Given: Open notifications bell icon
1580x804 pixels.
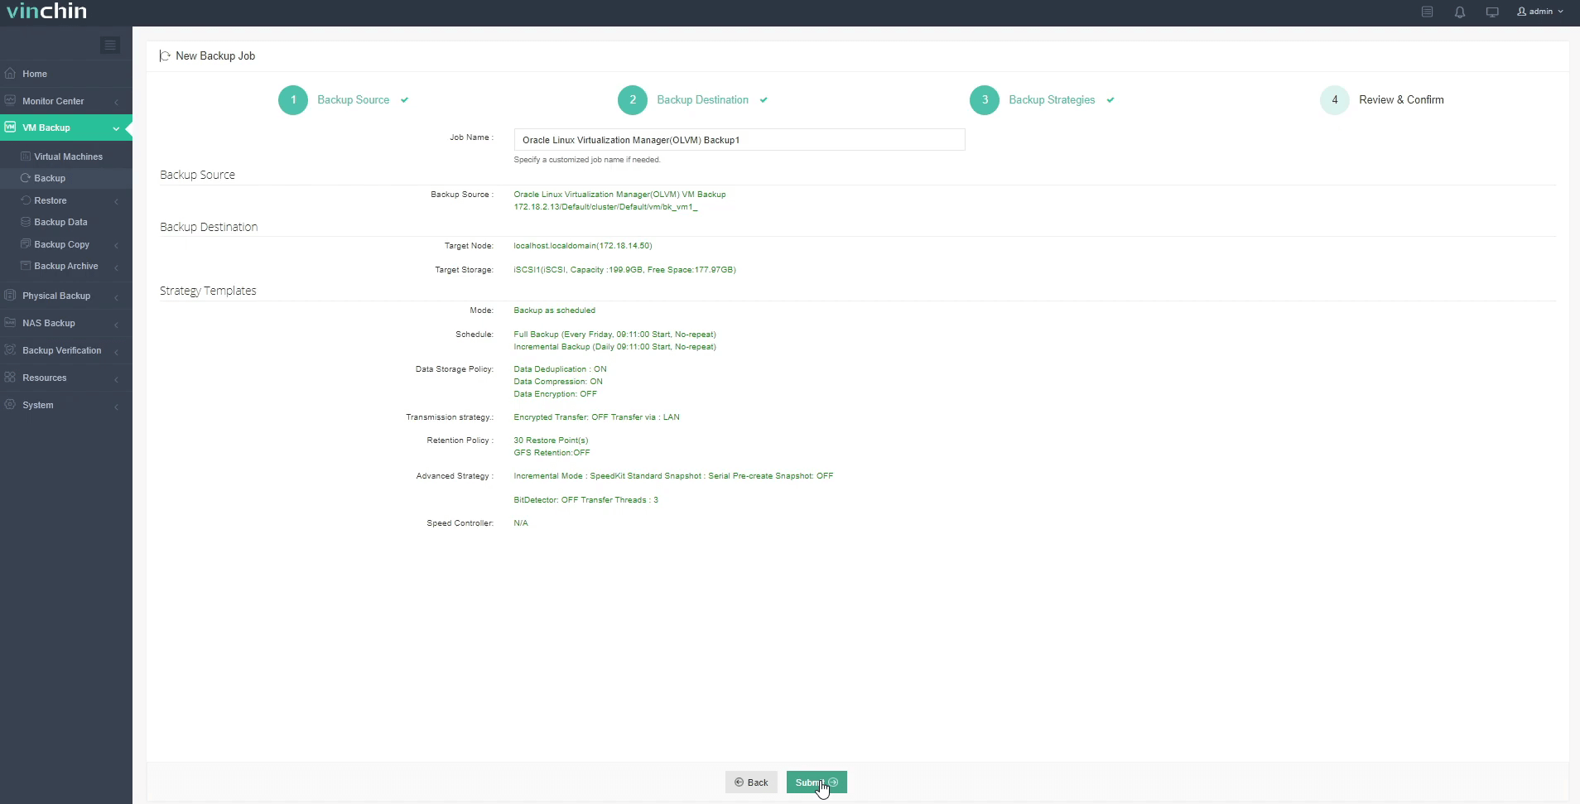Looking at the screenshot, I should point(1460,12).
